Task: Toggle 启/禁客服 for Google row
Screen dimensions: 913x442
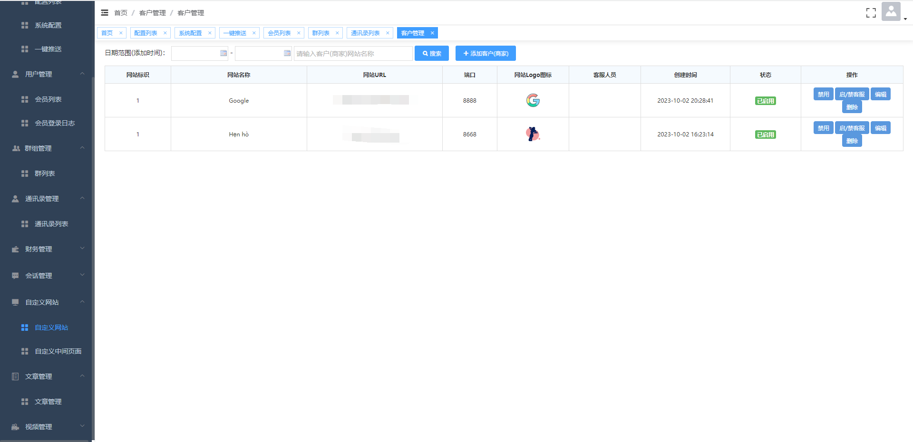Action: click(x=852, y=94)
